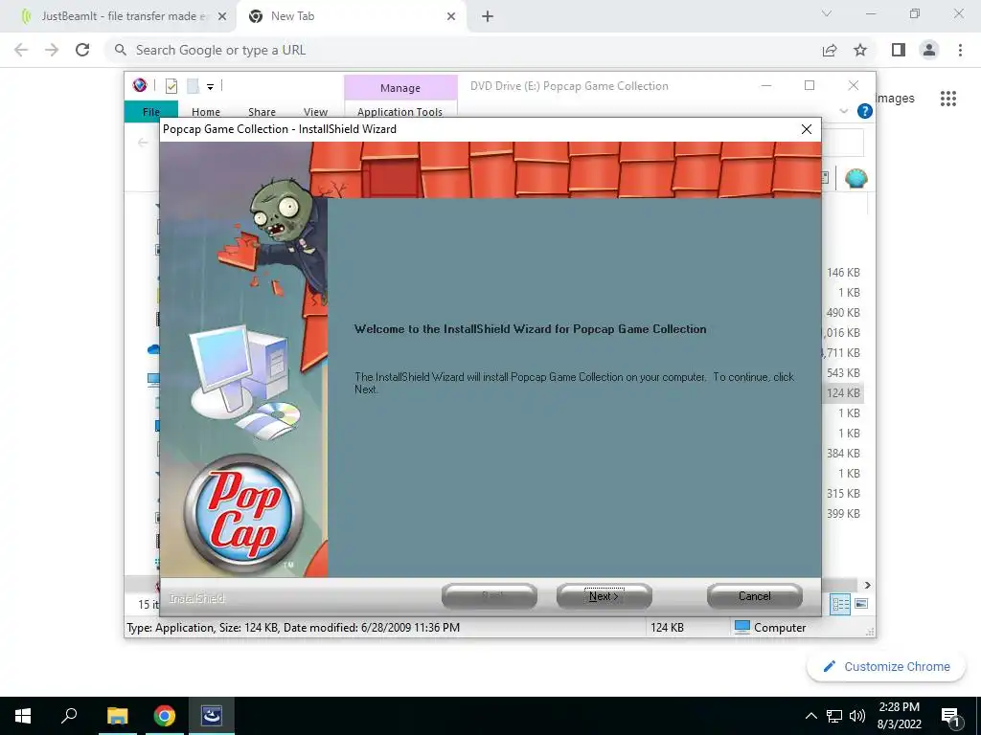Open the View ribbon tab
Viewport: 981px width, 735px height.
315,111
